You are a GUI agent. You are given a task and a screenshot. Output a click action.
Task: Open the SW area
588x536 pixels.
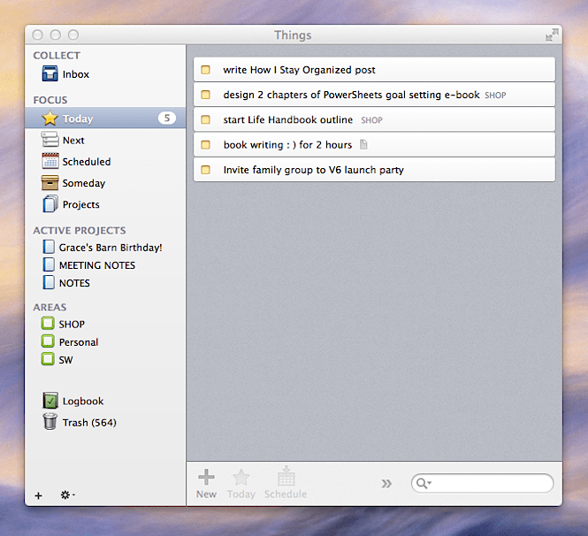coord(106,359)
